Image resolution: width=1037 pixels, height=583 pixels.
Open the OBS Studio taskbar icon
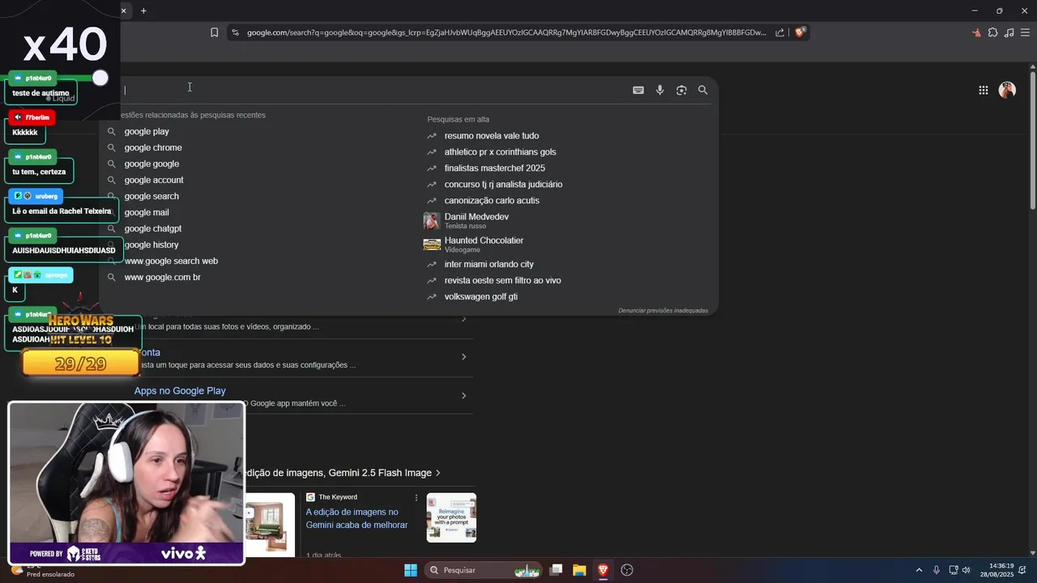[627, 570]
